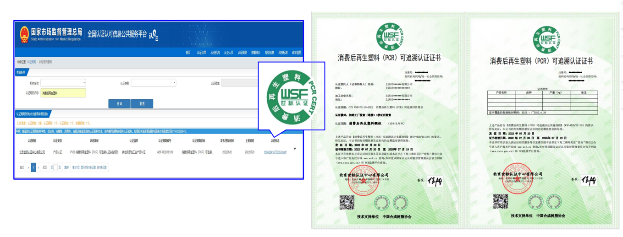The width and height of the screenshot is (623, 237).
Task: Open the PDF link in 认证标志 column
Action: [275, 152]
